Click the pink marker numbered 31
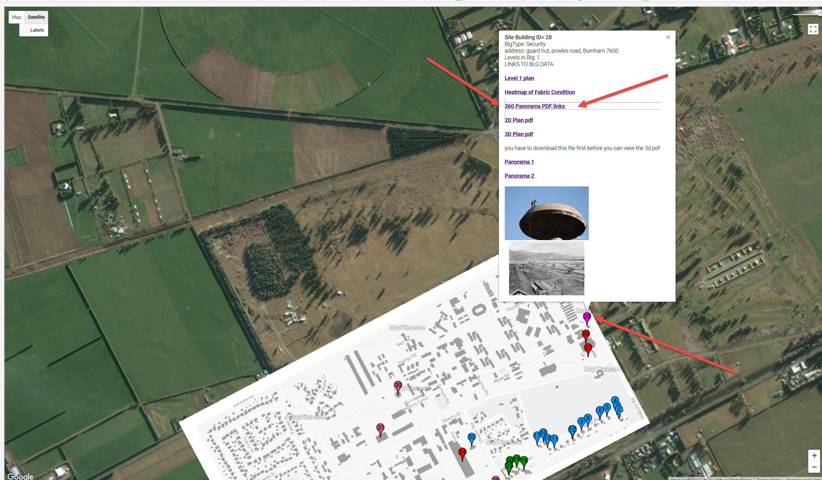This screenshot has width=822, height=480. click(x=380, y=427)
